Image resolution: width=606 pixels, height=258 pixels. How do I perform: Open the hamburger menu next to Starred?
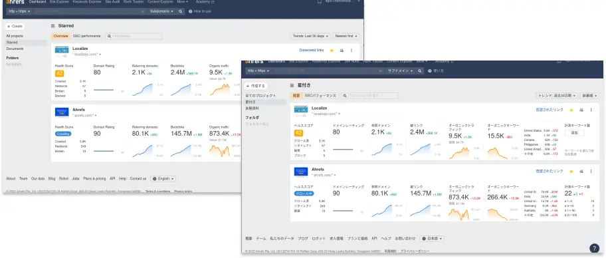[x=53, y=26]
